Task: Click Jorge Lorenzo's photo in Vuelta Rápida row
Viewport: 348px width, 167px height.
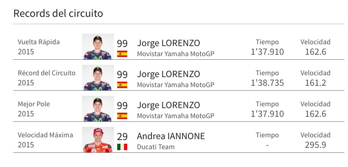Action: coord(98,47)
